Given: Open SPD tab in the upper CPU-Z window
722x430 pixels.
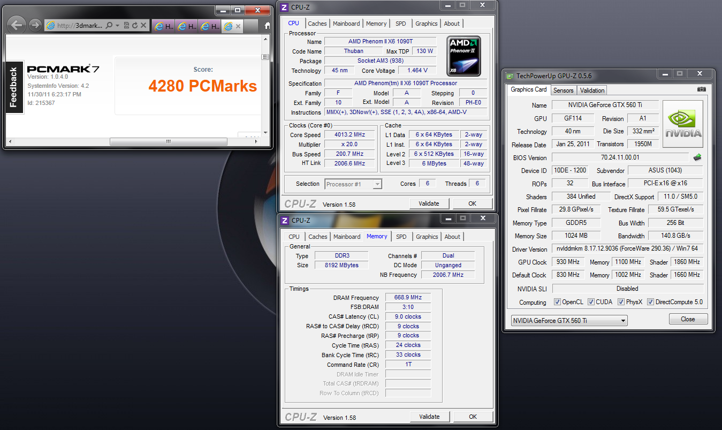Looking at the screenshot, I should coord(400,24).
